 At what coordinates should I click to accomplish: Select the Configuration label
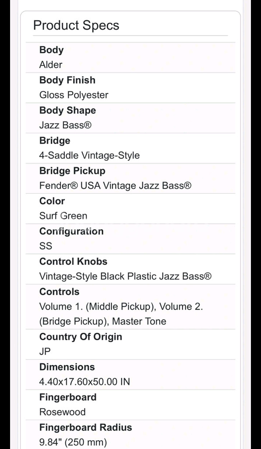[x=71, y=231]
